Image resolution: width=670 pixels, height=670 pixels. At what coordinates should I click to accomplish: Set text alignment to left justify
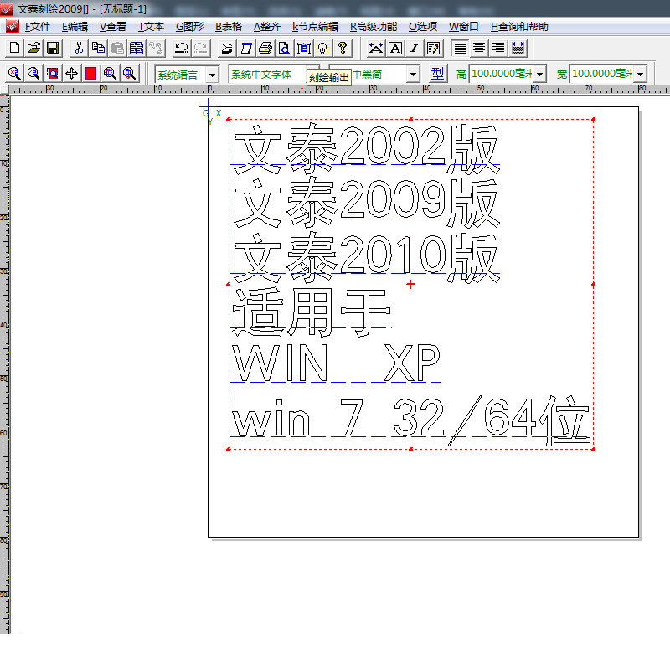pyautogui.click(x=460, y=48)
